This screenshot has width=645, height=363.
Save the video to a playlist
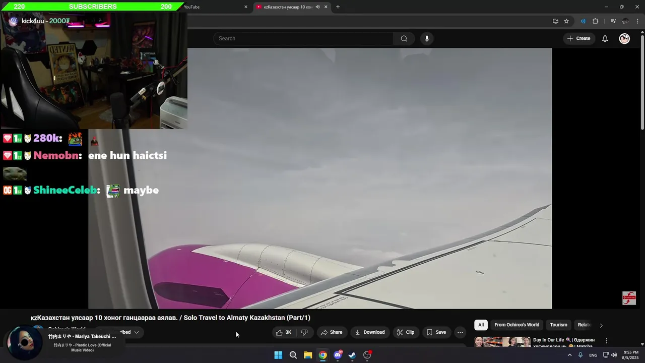tap(436, 332)
